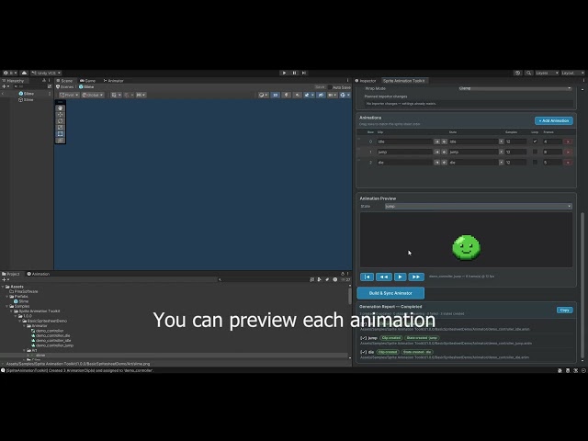The width and height of the screenshot is (588, 441).
Task: Open the grid visibility dropdown
Action: [116, 95]
